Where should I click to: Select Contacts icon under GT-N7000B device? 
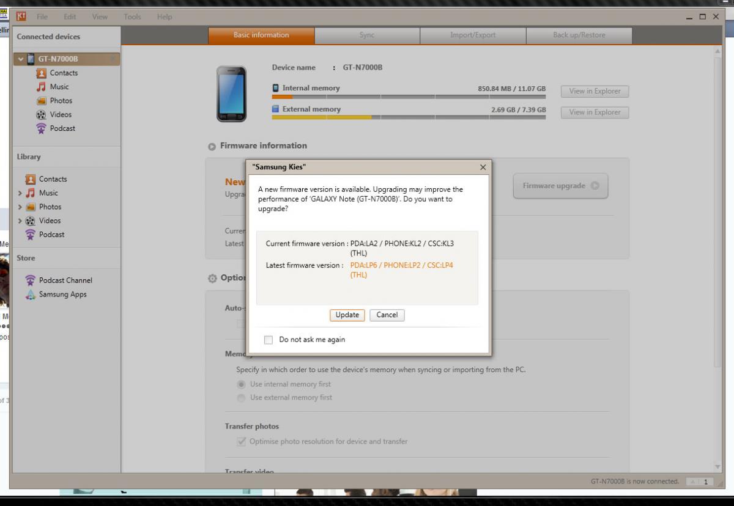coord(42,73)
